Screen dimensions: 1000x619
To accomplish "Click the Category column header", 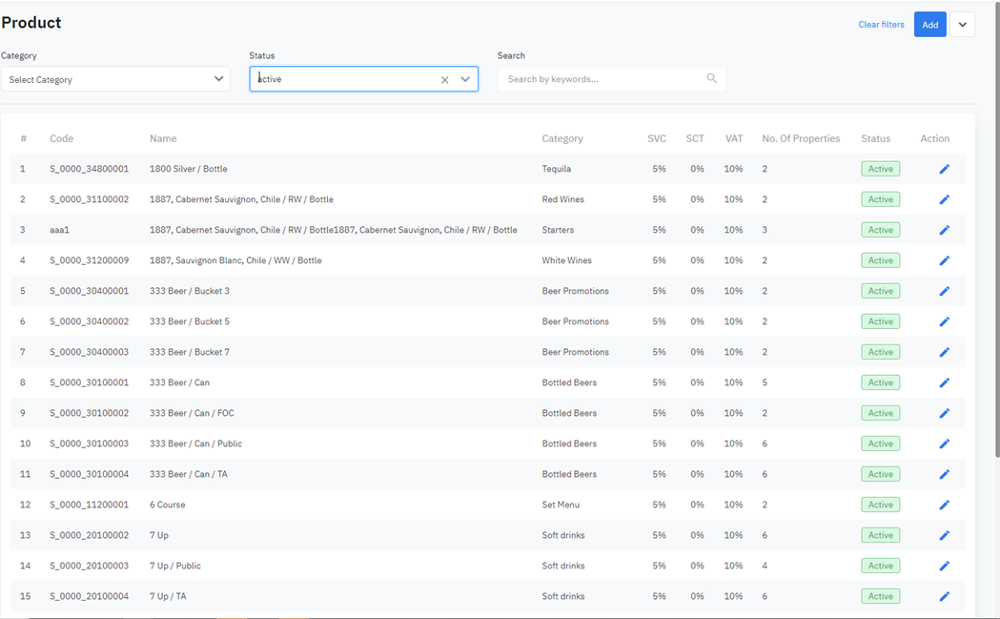I will tap(561, 138).
